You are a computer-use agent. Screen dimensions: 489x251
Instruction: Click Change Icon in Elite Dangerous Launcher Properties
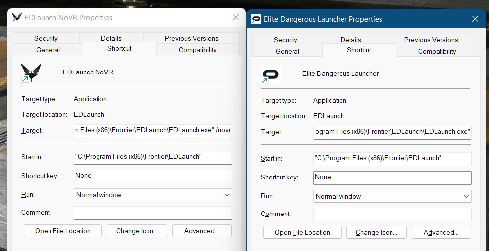pyautogui.click(x=377, y=232)
